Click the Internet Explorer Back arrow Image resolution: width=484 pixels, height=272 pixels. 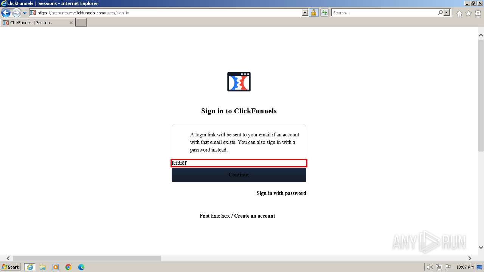(x=6, y=13)
